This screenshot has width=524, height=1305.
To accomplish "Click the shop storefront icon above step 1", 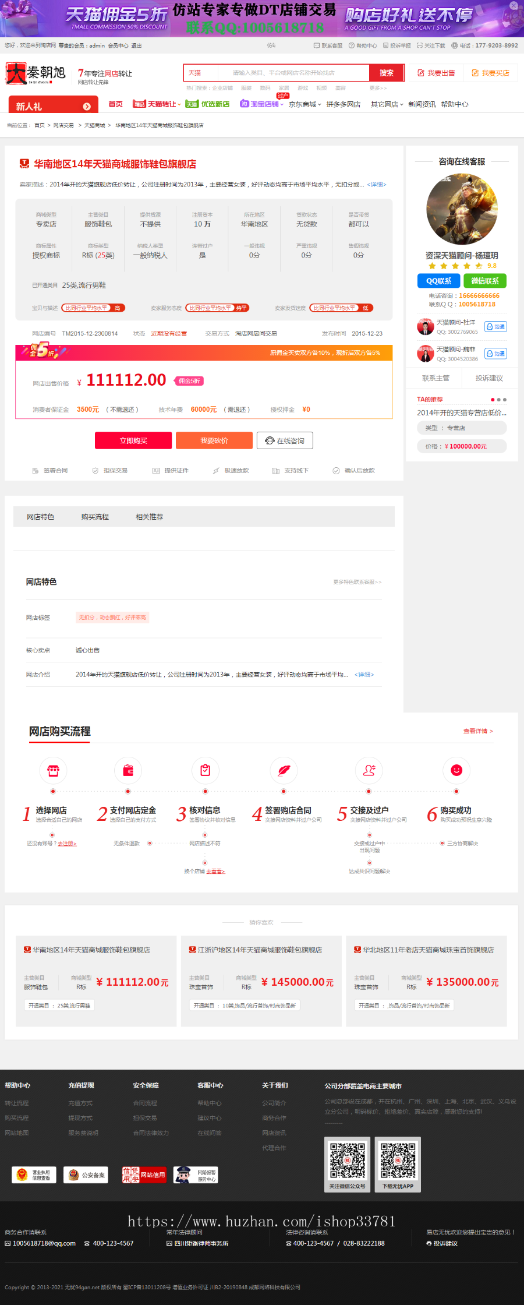I will pyautogui.click(x=53, y=771).
